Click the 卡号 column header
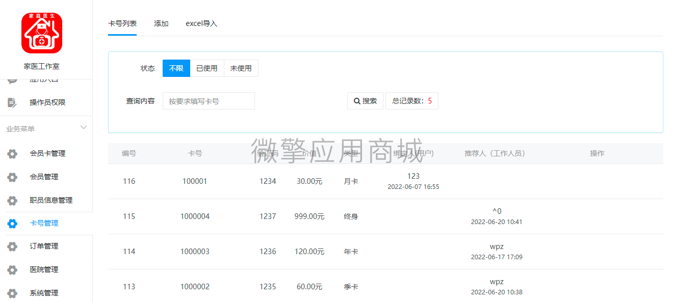Viewport: 673px width, 302px height. pos(195,153)
